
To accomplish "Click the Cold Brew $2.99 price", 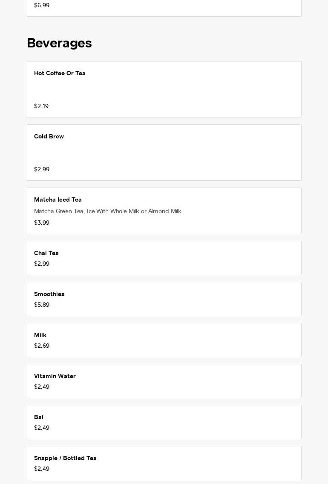I will 42,170.
